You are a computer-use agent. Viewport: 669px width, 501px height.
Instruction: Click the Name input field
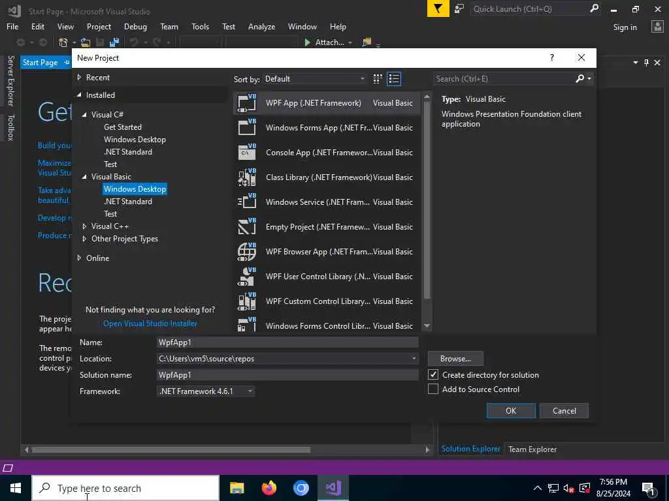tap(287, 342)
